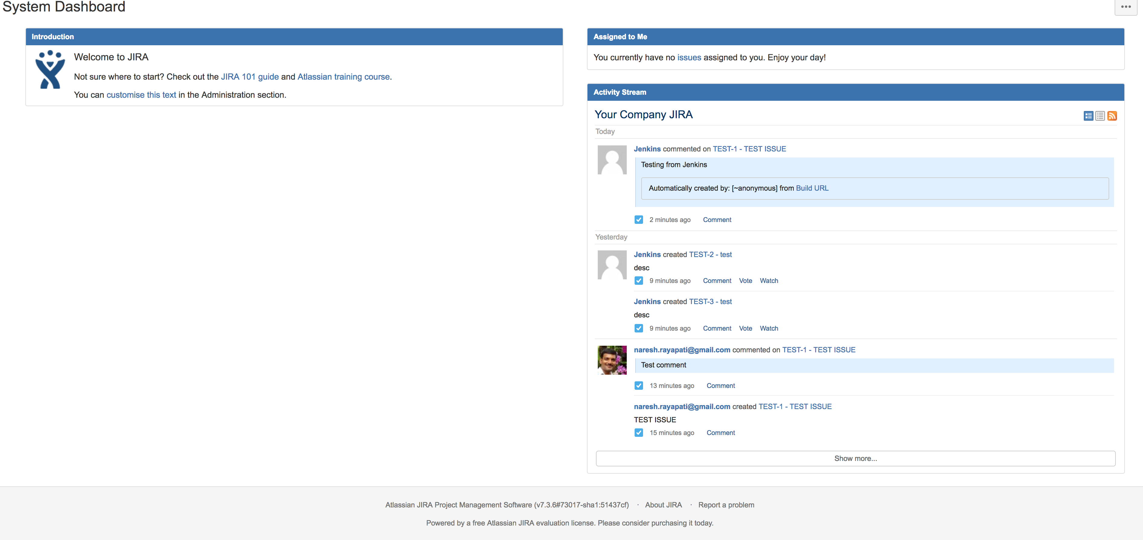This screenshot has width=1143, height=540.
Task: Open the activity stream RSS feed
Action: click(x=1112, y=116)
